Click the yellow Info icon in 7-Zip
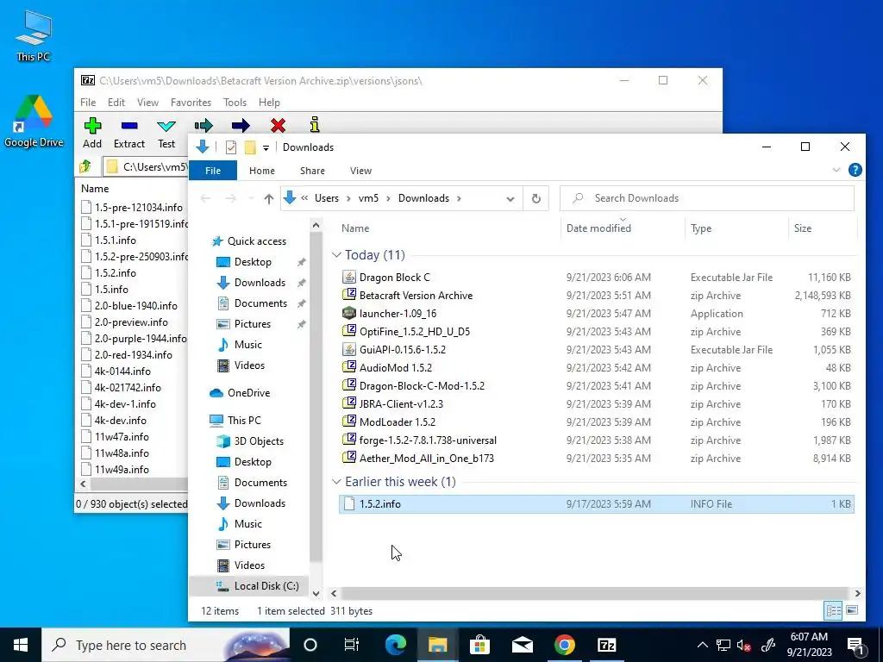The height and width of the screenshot is (662, 883). [315, 124]
